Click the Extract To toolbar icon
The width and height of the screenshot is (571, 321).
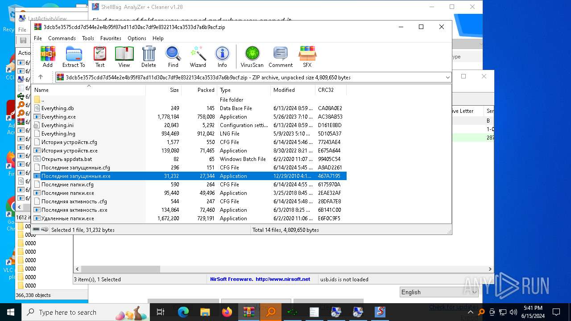point(74,57)
